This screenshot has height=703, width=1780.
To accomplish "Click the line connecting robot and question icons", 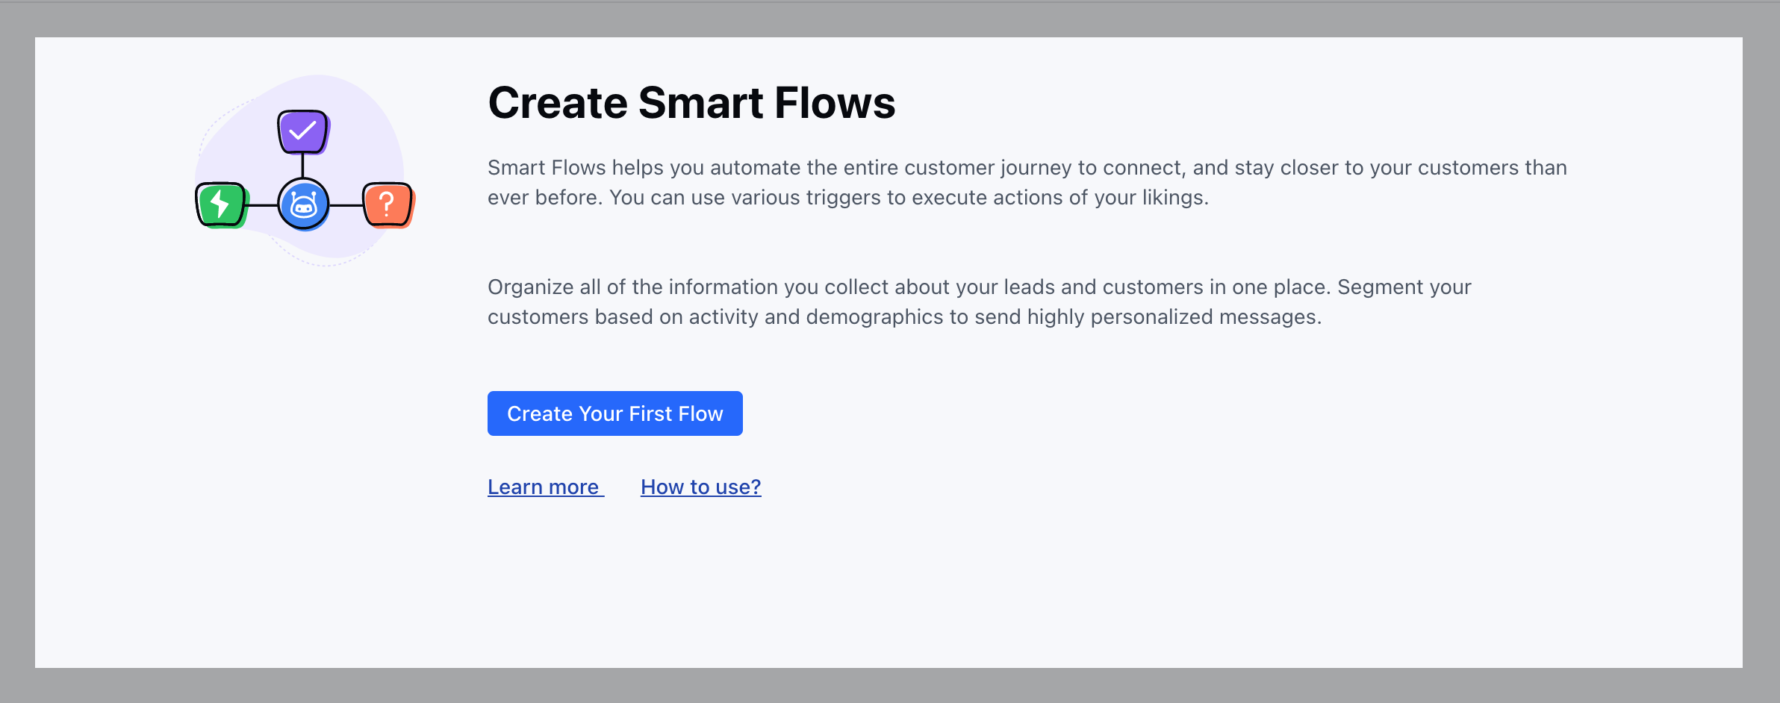I will [x=346, y=205].
